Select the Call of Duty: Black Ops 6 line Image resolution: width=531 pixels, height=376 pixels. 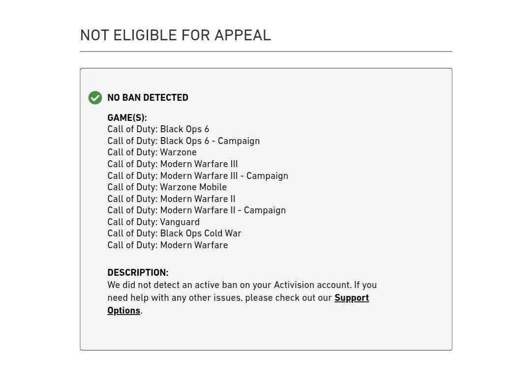pos(158,129)
